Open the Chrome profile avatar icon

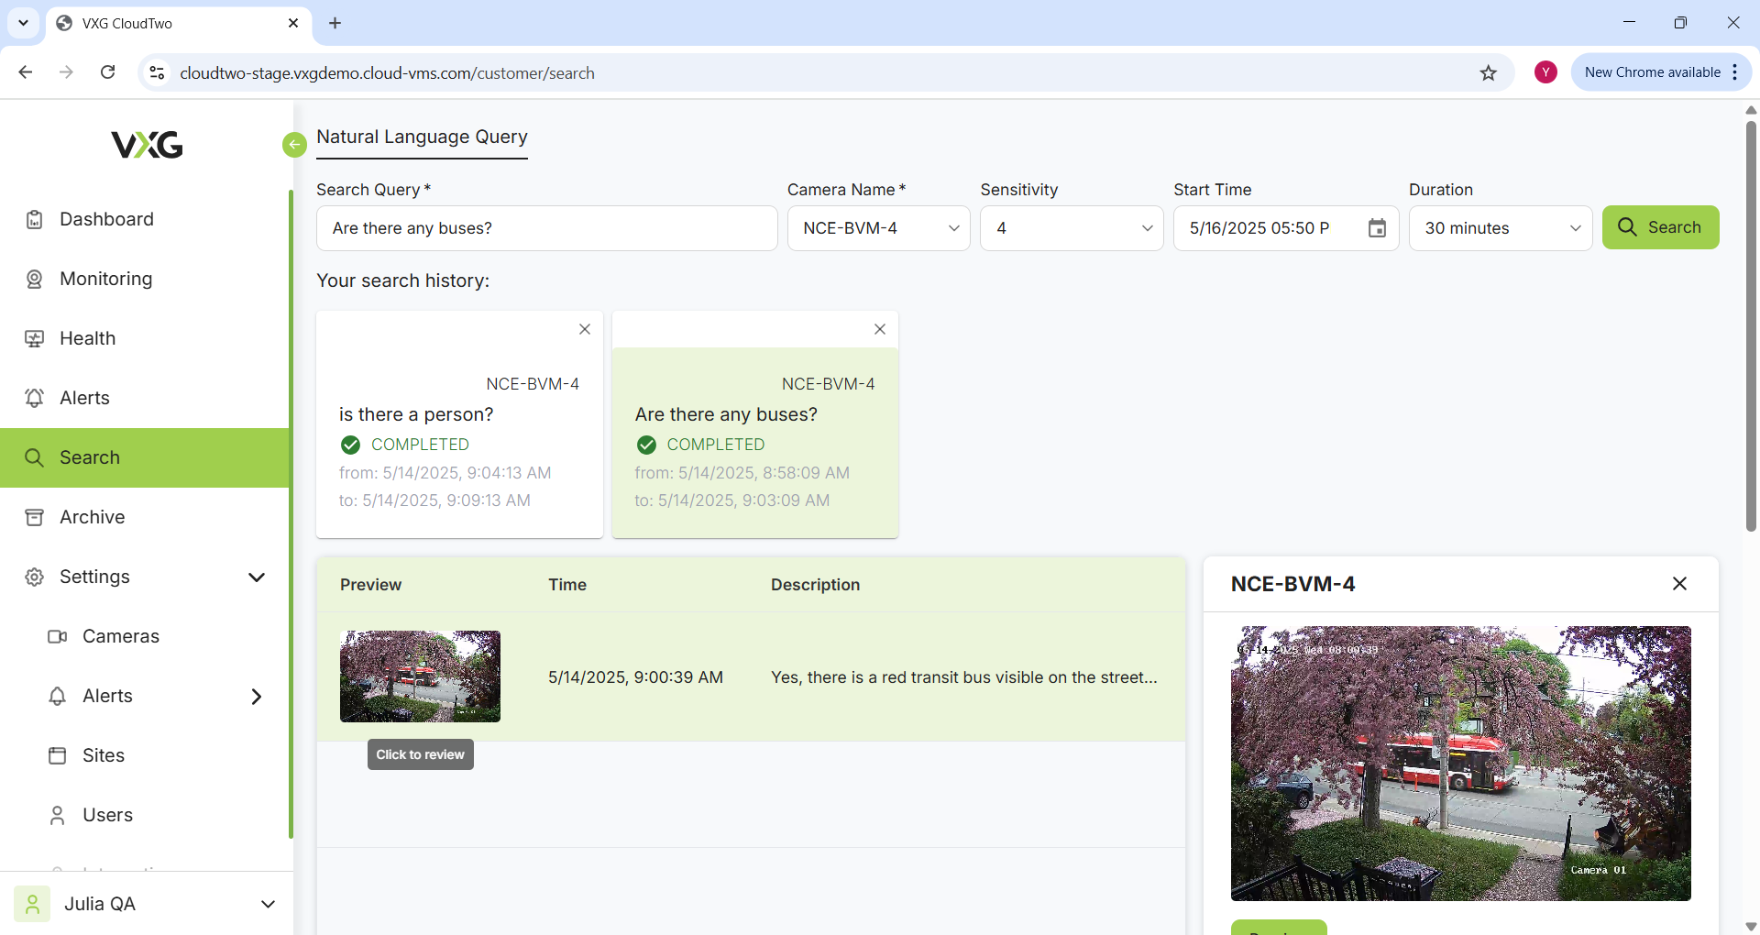1545,72
